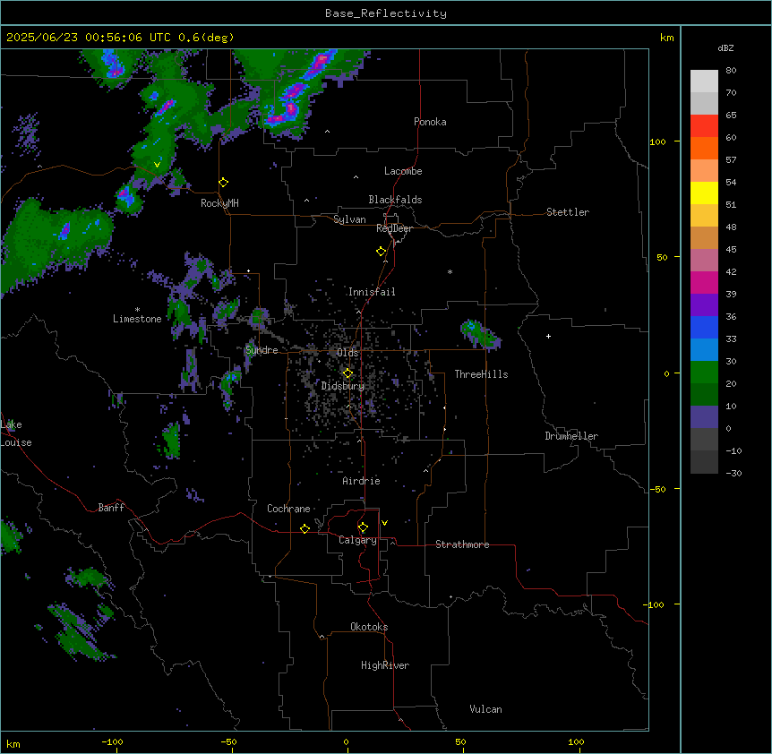Select the dark green 10-20 dBZ swatch
Image resolution: width=772 pixels, height=754 pixels.
tap(704, 394)
